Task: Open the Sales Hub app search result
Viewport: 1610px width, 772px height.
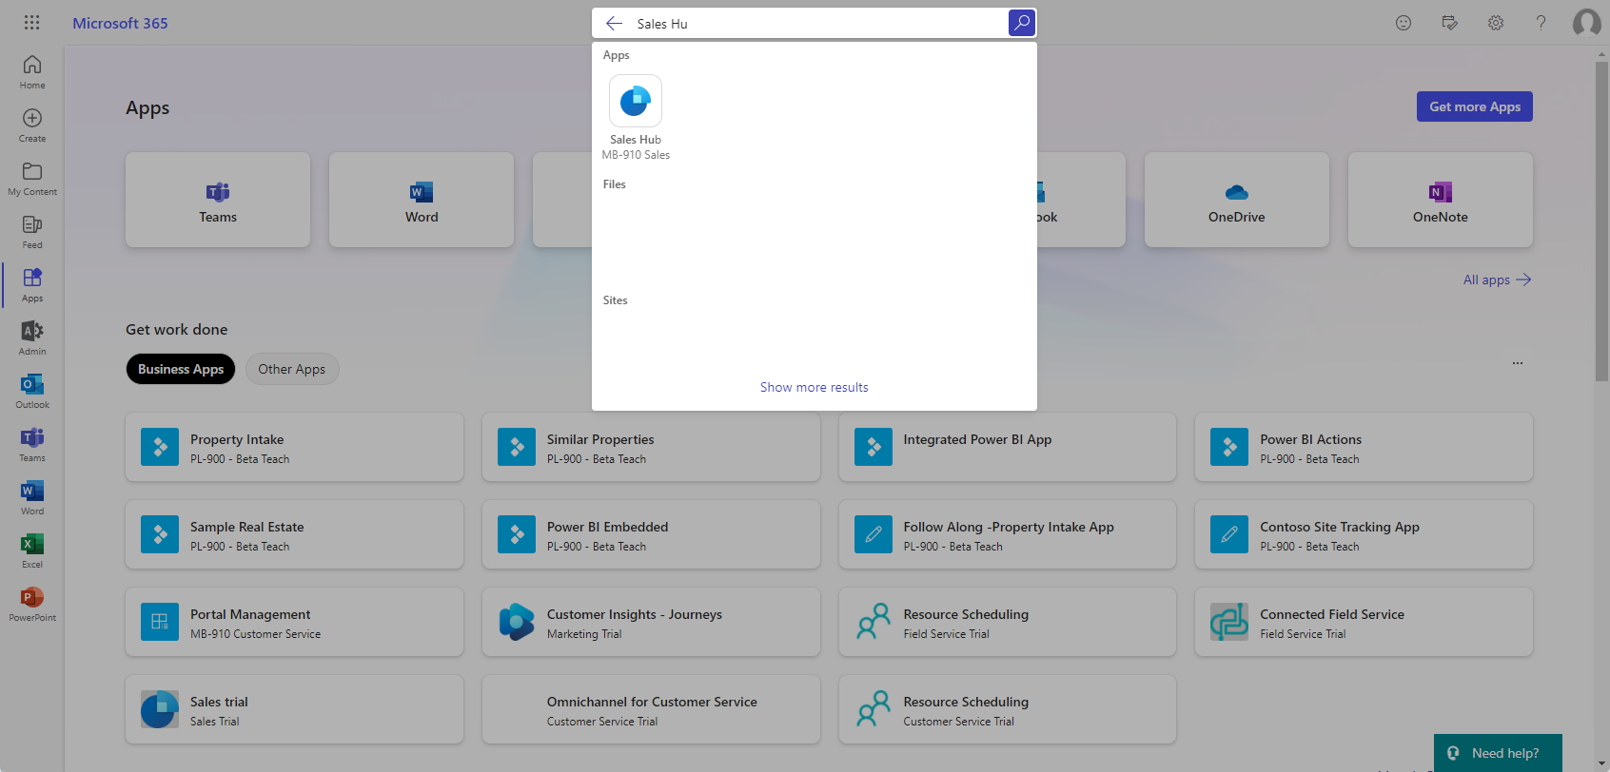Action: (636, 118)
